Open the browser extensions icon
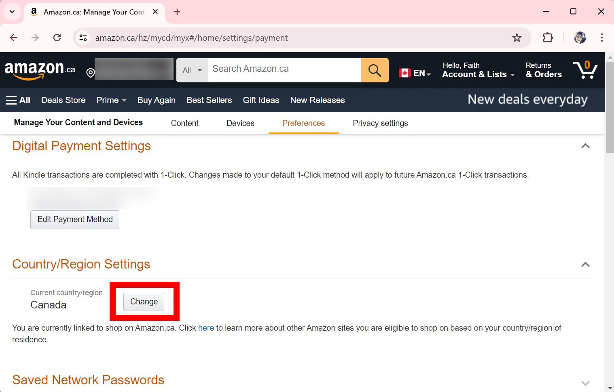The width and height of the screenshot is (614, 392). pos(547,37)
